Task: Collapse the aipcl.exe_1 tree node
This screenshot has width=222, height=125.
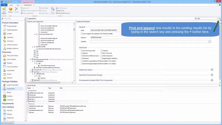Action: point(31,72)
